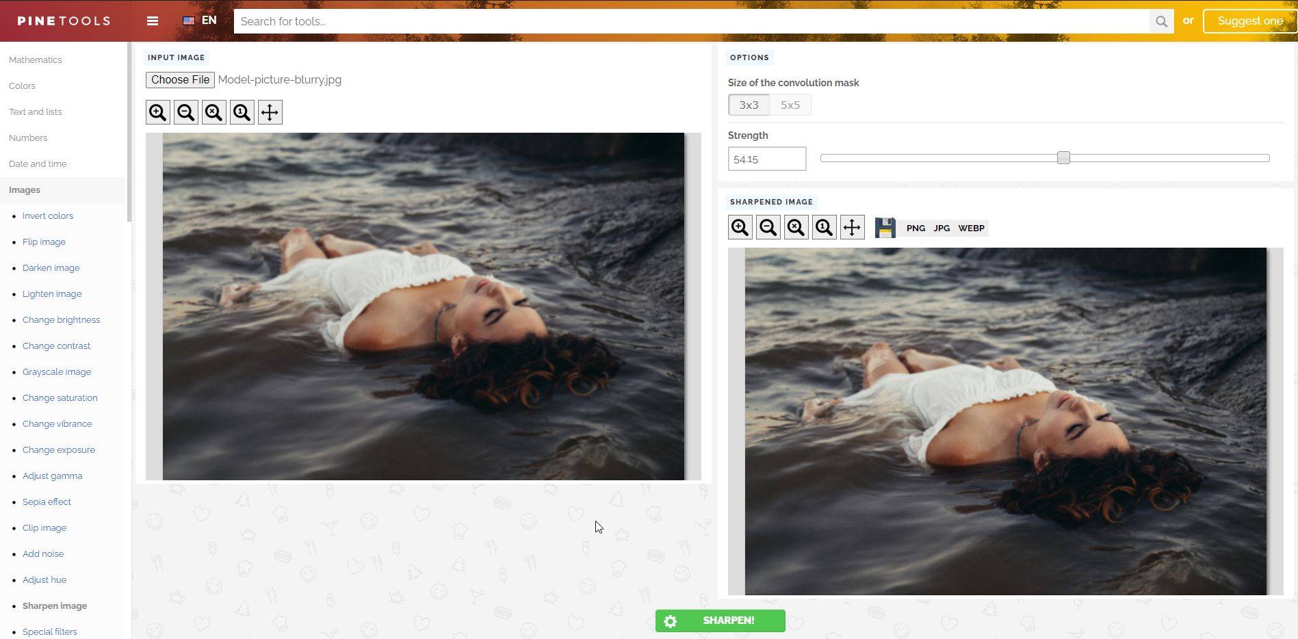Expand the Colors category
The height and width of the screenshot is (639, 1298).
pos(22,86)
